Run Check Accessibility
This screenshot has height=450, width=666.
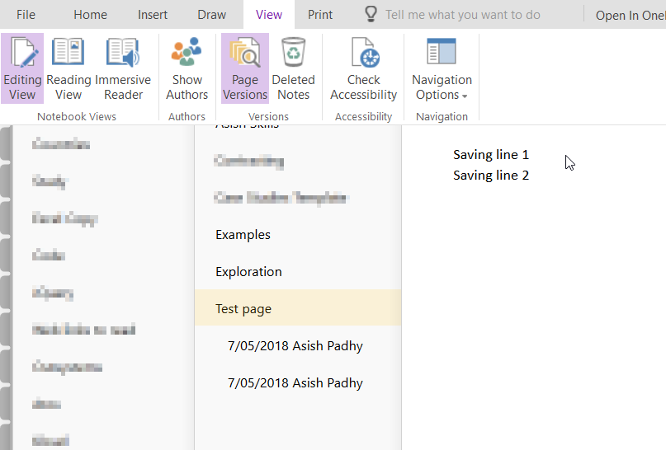click(x=363, y=68)
